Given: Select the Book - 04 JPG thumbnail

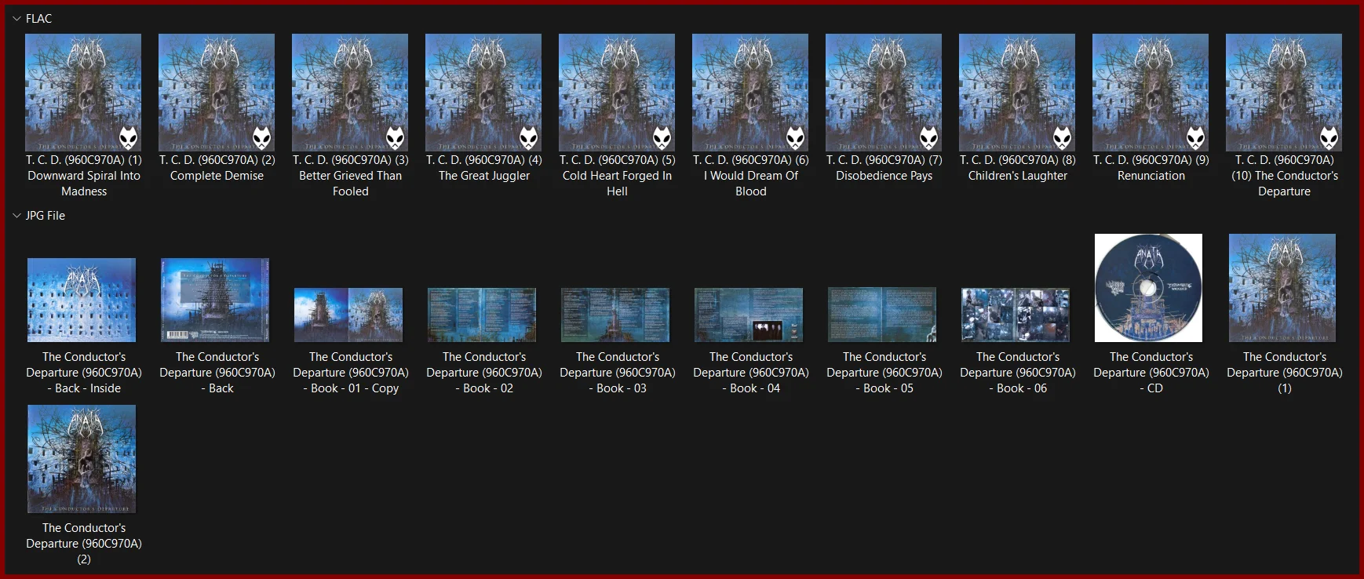Looking at the screenshot, I should (x=749, y=315).
